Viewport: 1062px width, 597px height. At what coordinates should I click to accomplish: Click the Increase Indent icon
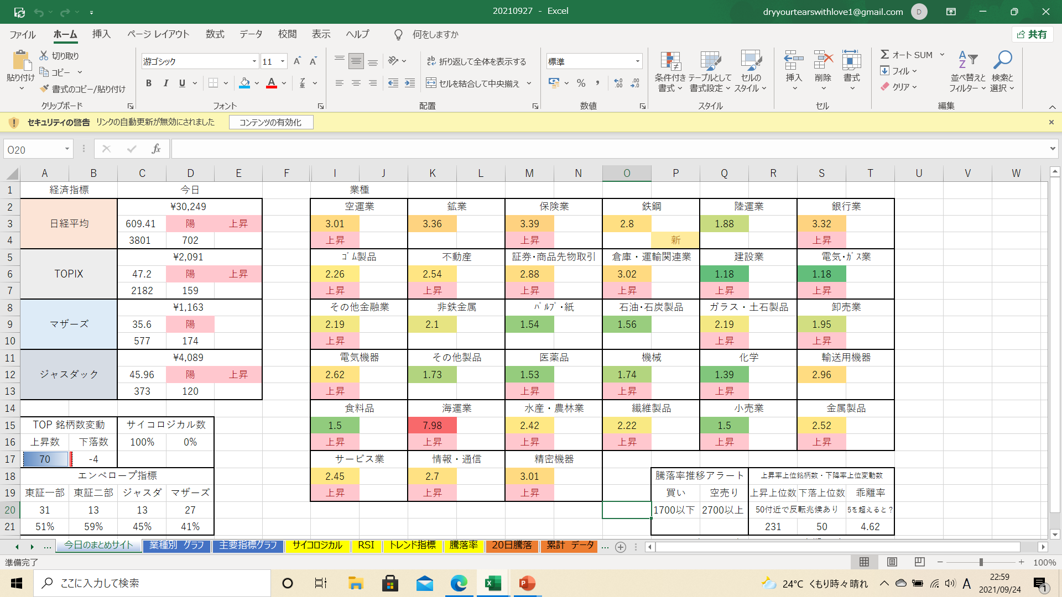[410, 83]
